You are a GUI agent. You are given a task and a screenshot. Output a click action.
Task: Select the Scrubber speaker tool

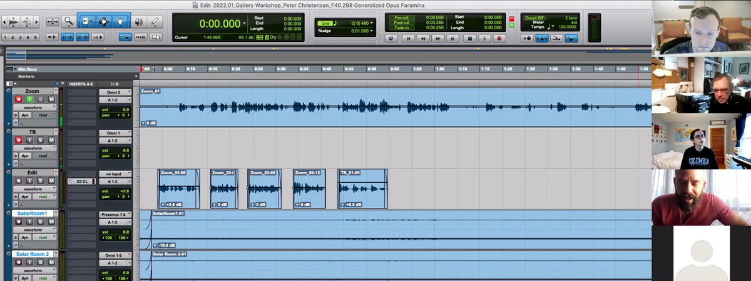pos(138,22)
